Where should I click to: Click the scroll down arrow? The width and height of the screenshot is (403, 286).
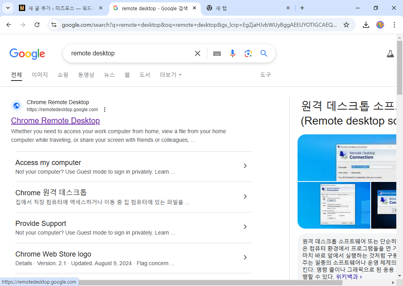click(399, 276)
